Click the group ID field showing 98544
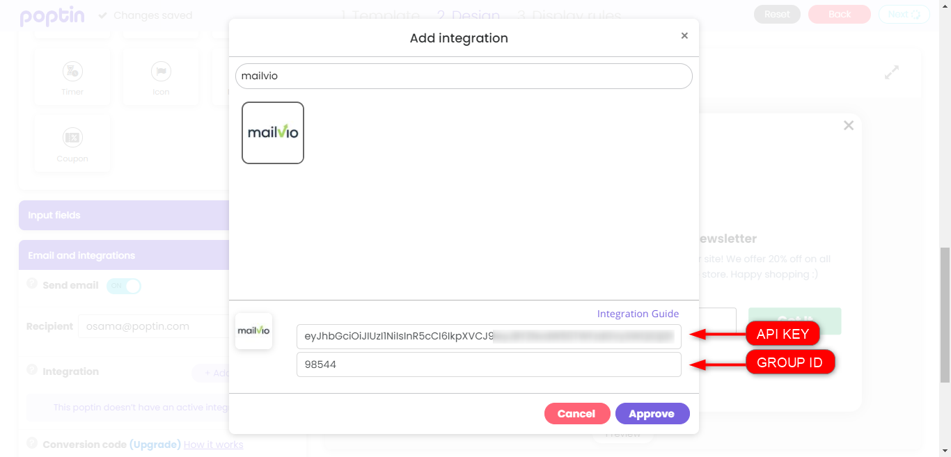 [x=489, y=364]
